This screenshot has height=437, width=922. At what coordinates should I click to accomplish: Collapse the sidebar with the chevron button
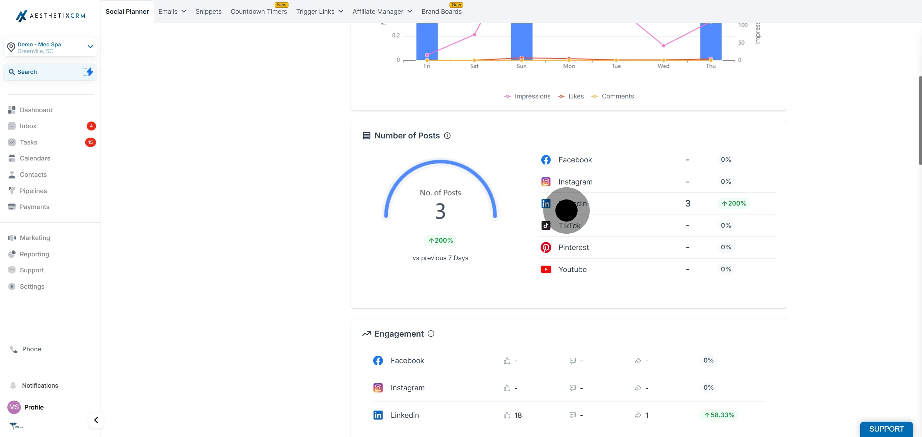(x=96, y=420)
